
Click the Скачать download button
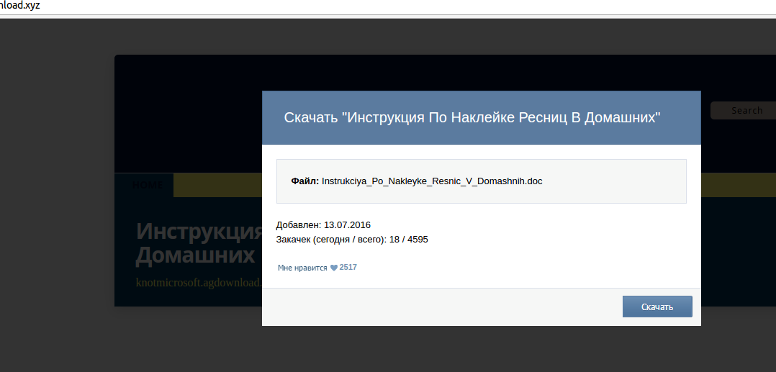point(657,307)
